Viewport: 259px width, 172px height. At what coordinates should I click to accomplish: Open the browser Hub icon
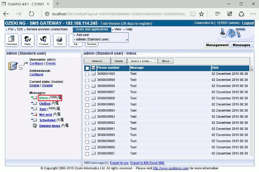(218, 14)
